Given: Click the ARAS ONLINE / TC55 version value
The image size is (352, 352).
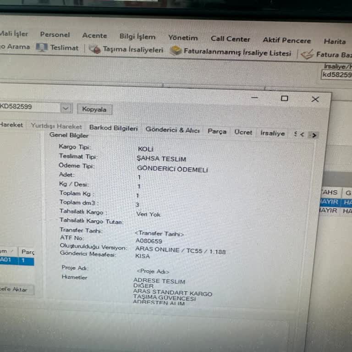Looking at the screenshot, I should coord(181,251).
